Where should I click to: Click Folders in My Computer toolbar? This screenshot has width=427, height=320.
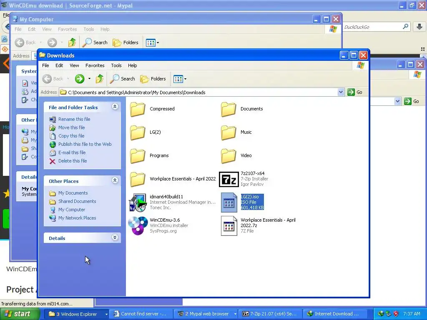[126, 42]
